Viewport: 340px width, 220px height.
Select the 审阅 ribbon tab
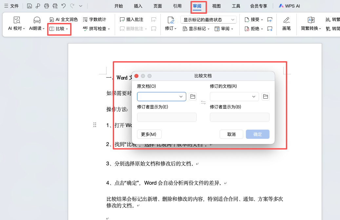coord(197,6)
